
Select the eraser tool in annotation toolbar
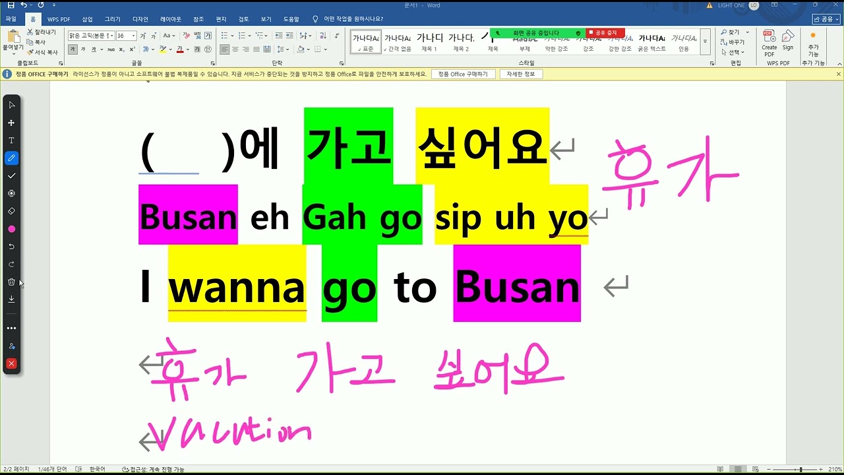(x=11, y=211)
